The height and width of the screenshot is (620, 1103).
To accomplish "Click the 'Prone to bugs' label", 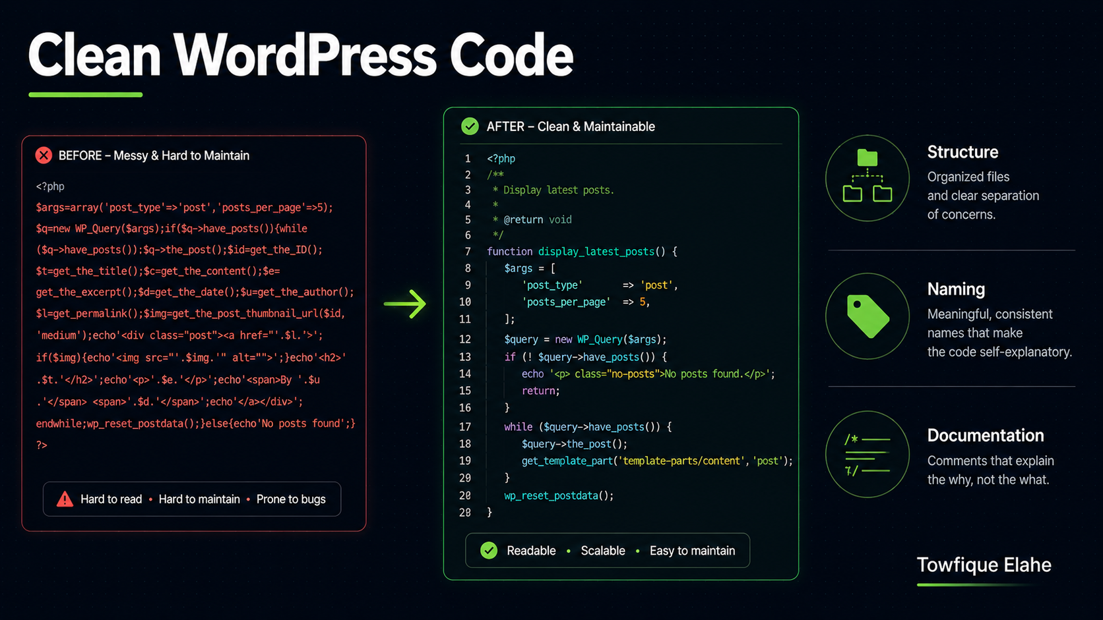I will [291, 499].
